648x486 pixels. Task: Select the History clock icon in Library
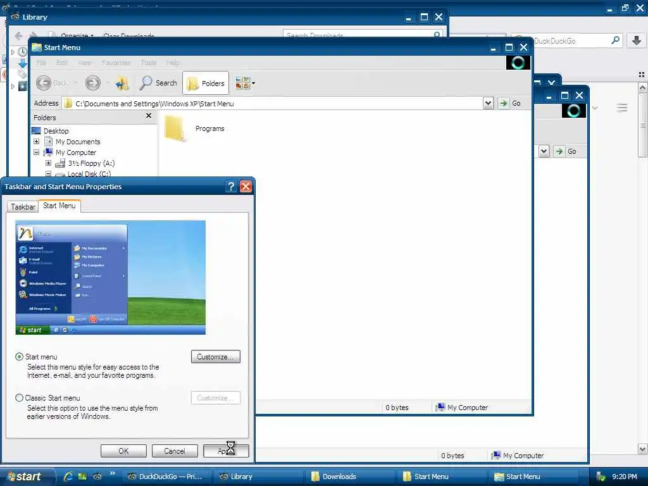22,52
